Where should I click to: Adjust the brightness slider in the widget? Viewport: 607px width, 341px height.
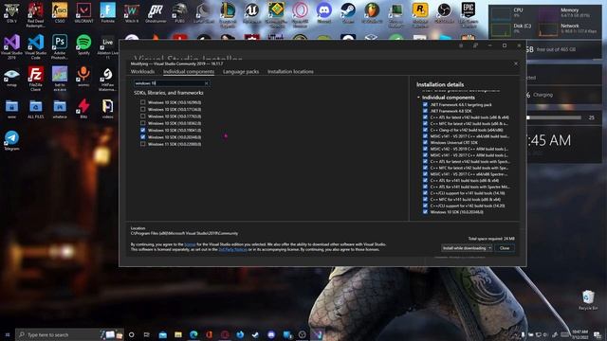(x=554, y=117)
